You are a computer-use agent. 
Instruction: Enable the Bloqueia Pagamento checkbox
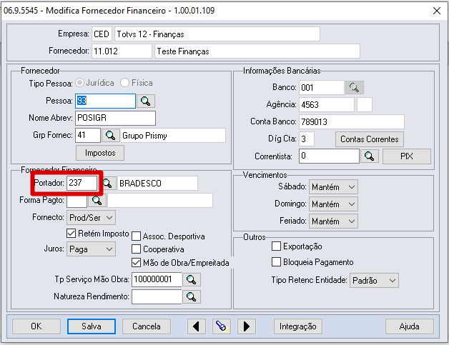276,262
